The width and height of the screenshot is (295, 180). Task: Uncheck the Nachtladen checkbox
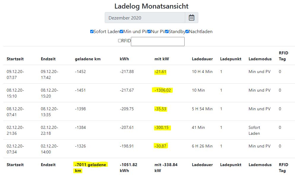pyautogui.click(x=187, y=32)
